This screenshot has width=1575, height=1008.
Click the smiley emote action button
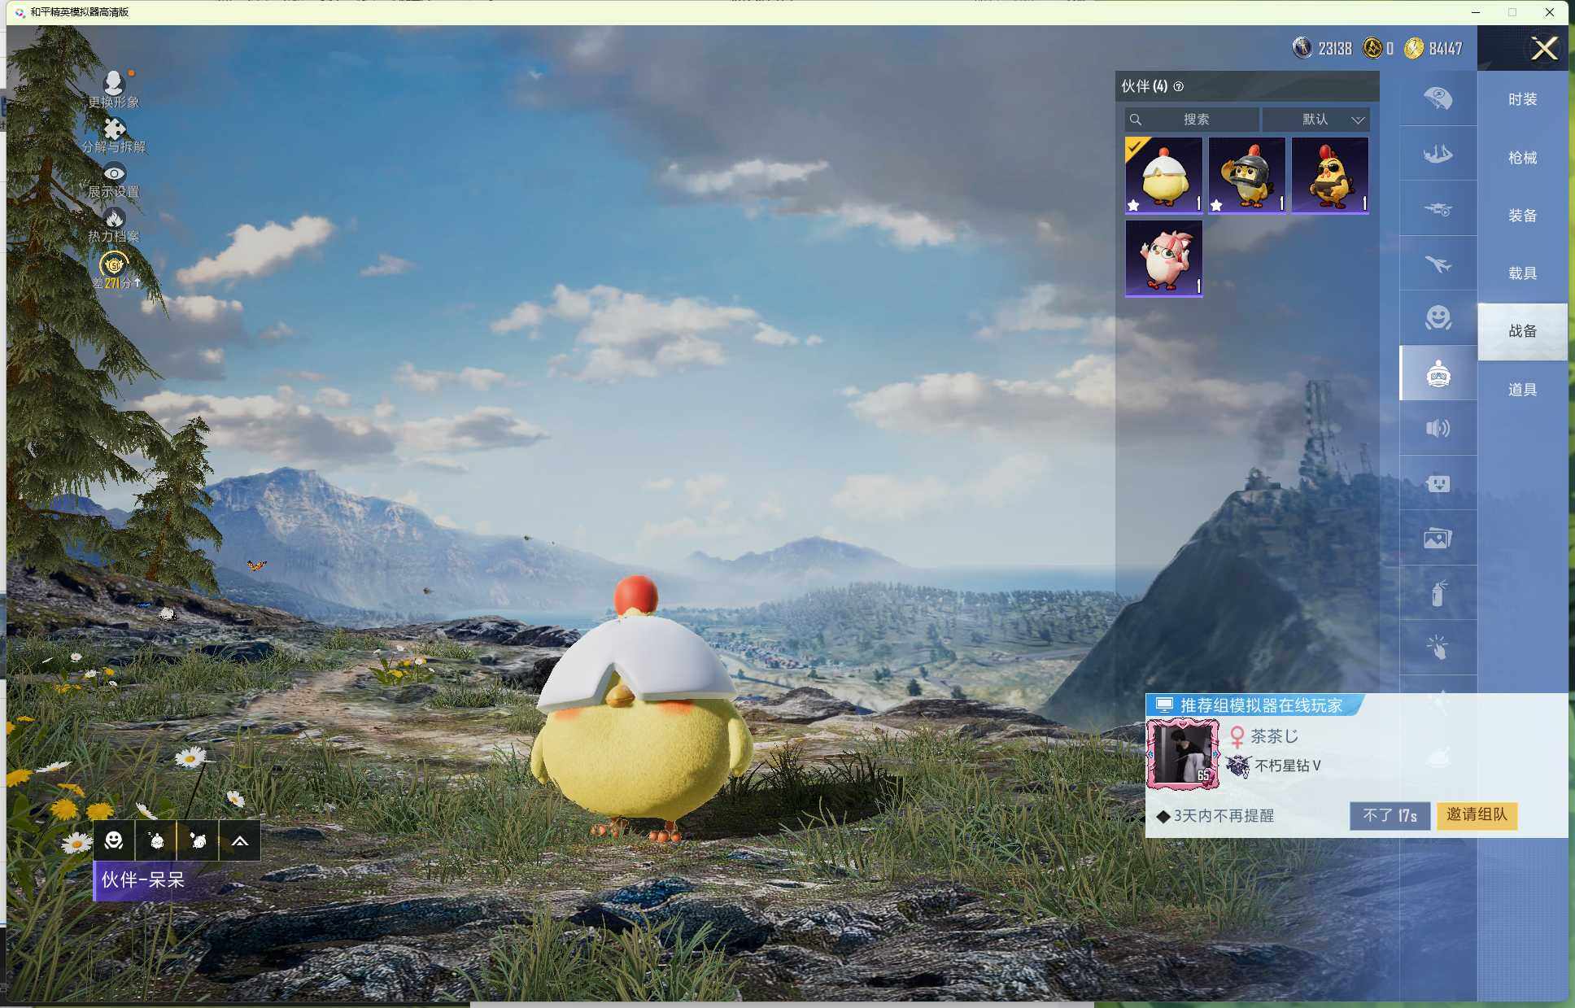114,840
